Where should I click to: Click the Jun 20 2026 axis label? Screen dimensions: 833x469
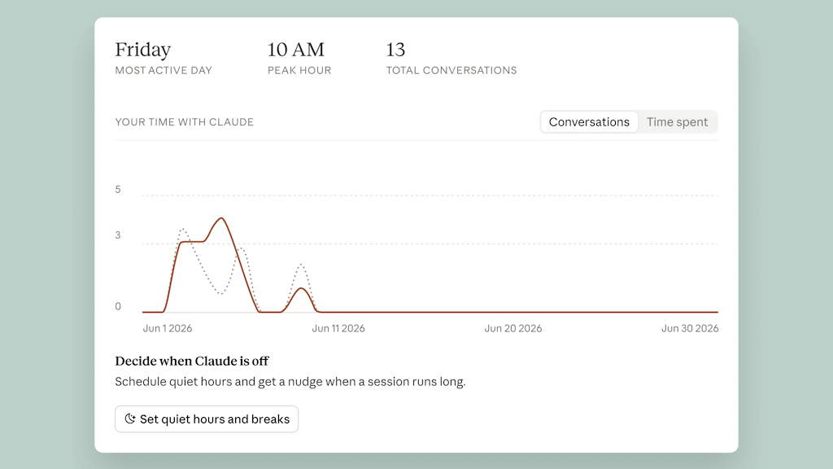(x=513, y=328)
